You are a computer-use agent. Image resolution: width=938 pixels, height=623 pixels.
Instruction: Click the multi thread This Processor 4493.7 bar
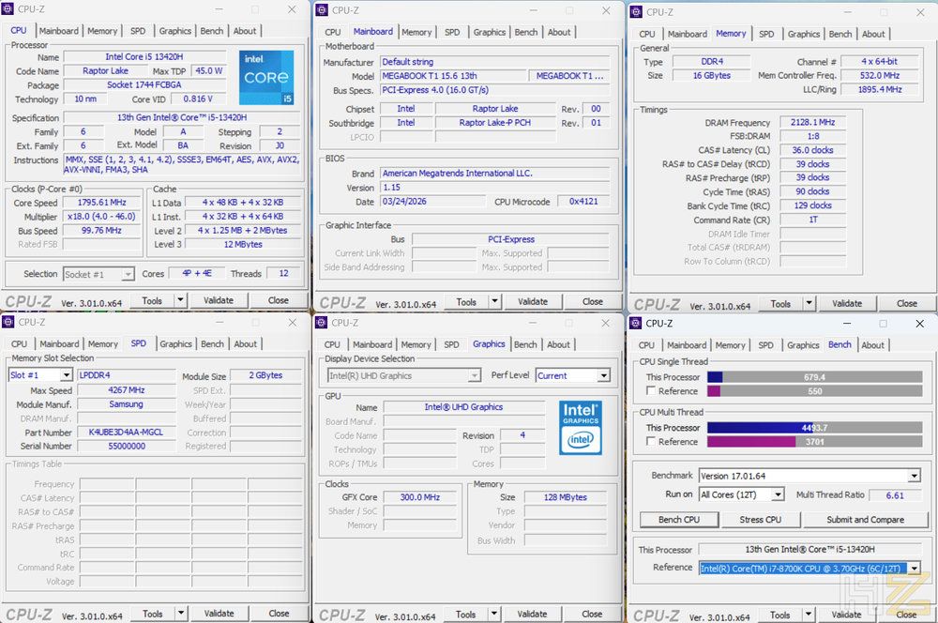815,427
